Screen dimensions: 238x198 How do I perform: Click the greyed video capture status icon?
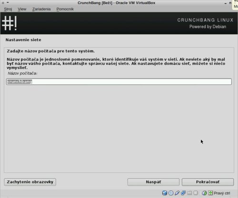tap(196, 193)
